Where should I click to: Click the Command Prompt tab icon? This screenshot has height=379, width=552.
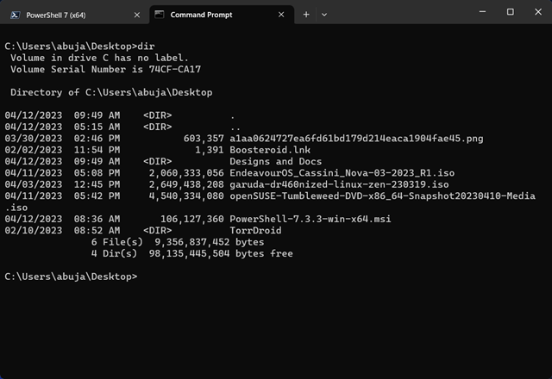[159, 15]
